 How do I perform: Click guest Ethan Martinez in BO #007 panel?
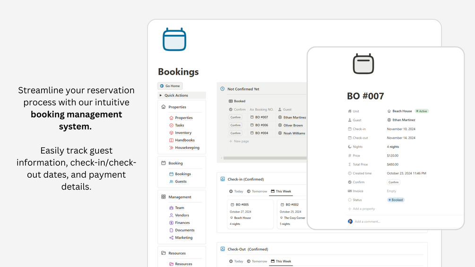[x=401, y=120]
